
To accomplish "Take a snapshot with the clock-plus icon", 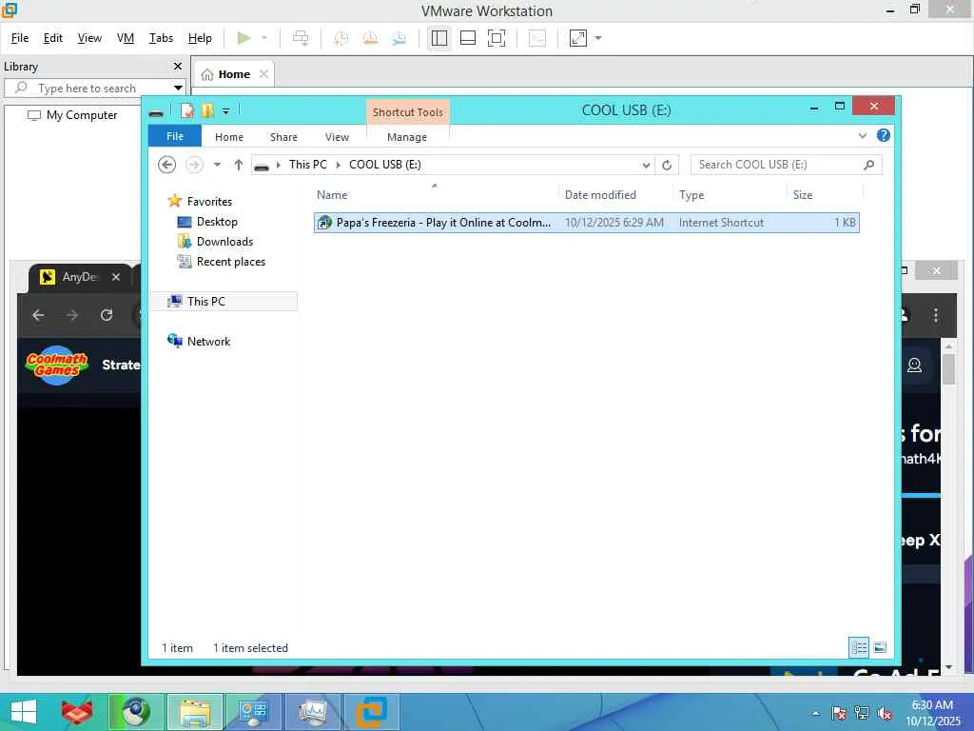I will [x=341, y=38].
